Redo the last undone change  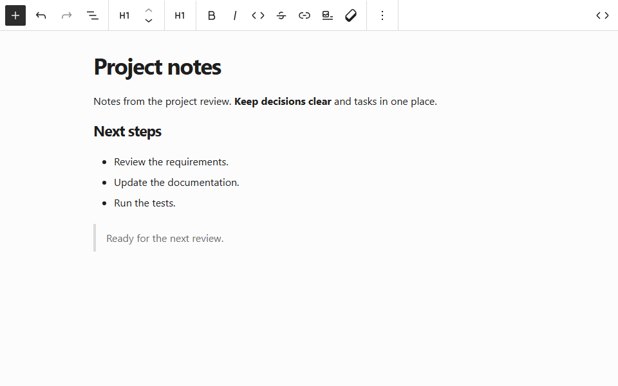(x=66, y=15)
